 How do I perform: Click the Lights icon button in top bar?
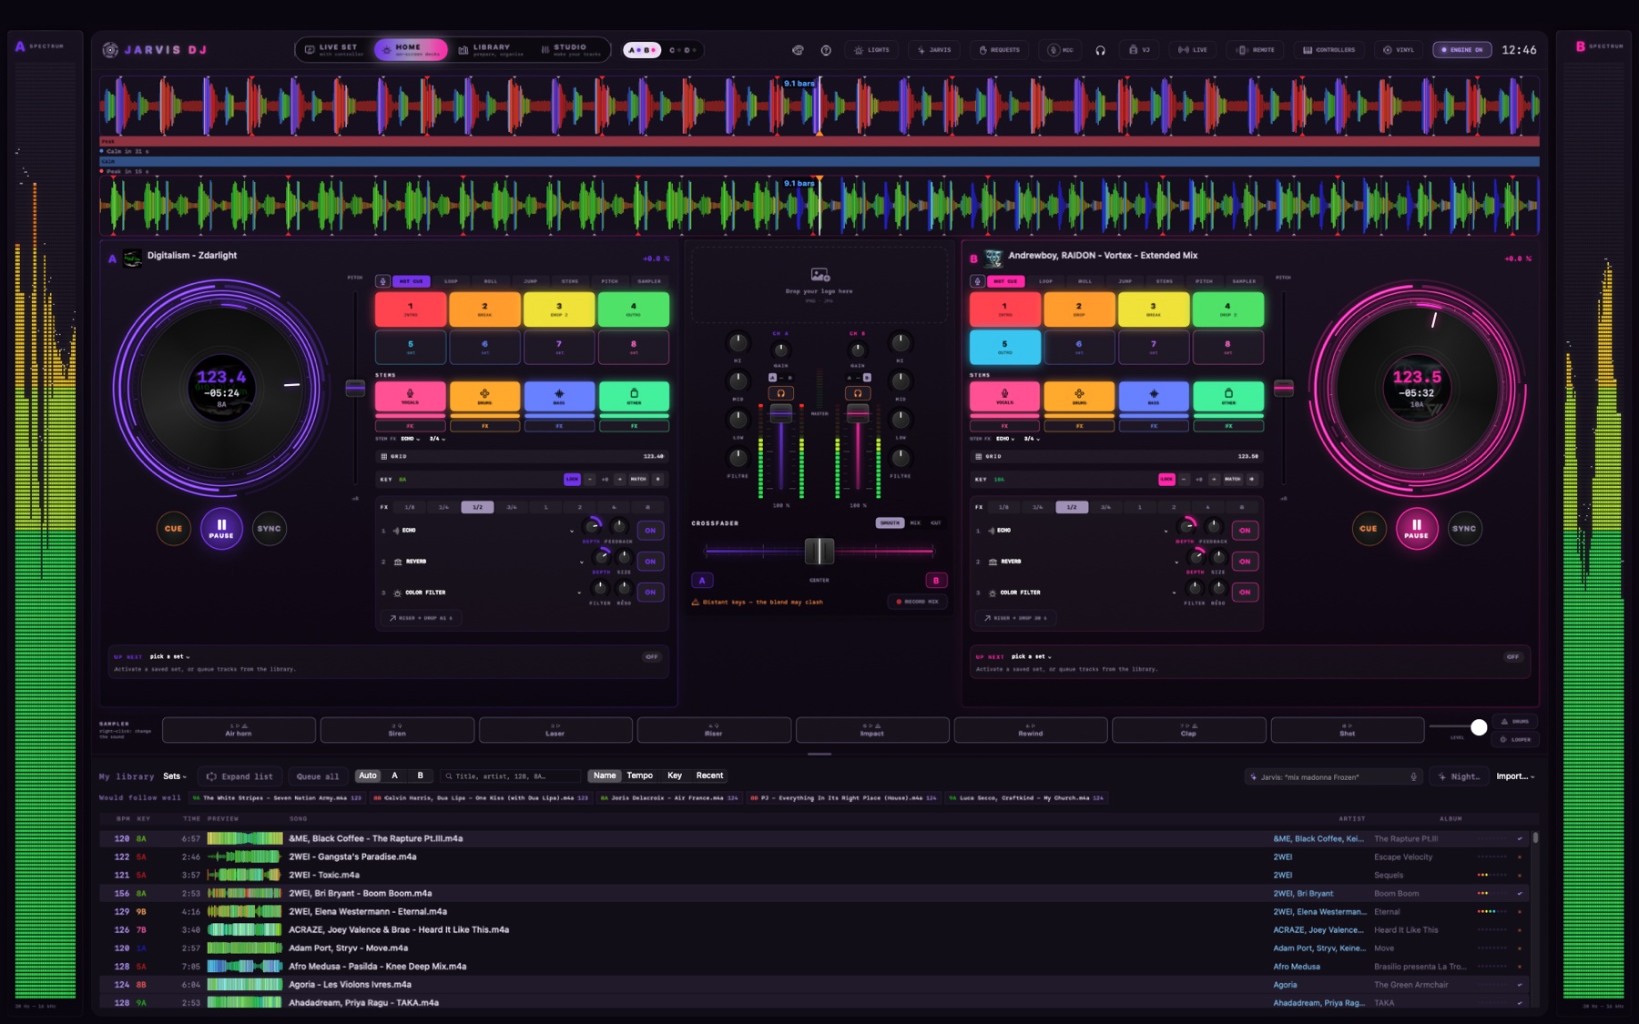871,50
